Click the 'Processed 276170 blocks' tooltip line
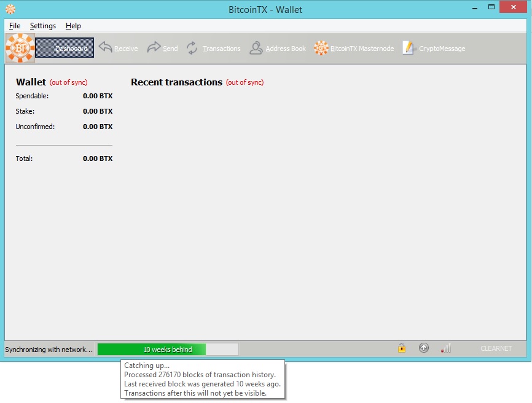The height and width of the screenshot is (403, 532). pos(200,375)
